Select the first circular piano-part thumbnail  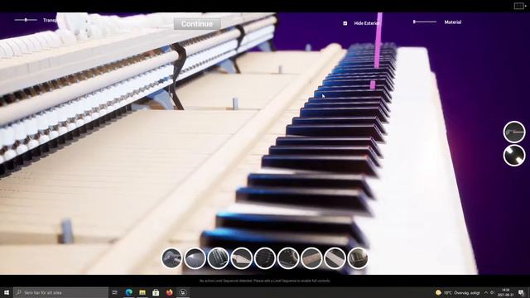click(x=172, y=258)
